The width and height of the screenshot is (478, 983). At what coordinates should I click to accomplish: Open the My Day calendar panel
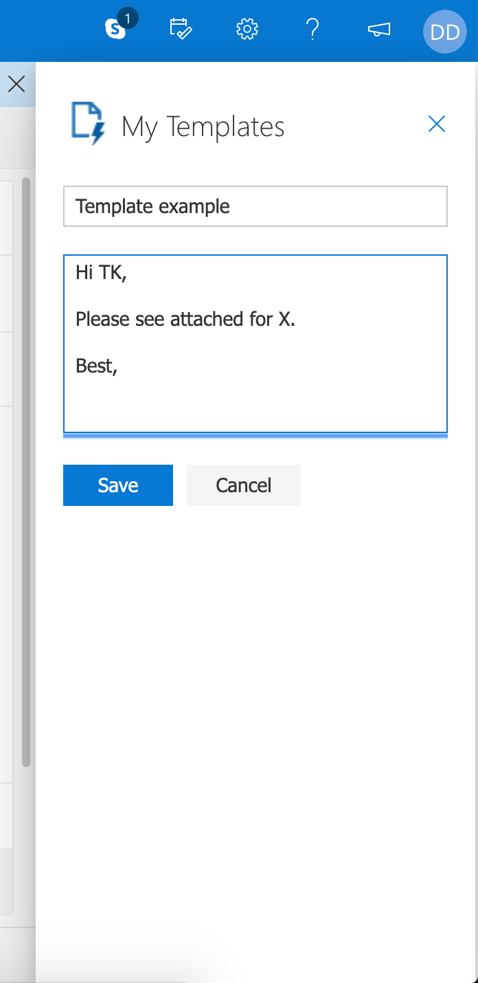180,29
